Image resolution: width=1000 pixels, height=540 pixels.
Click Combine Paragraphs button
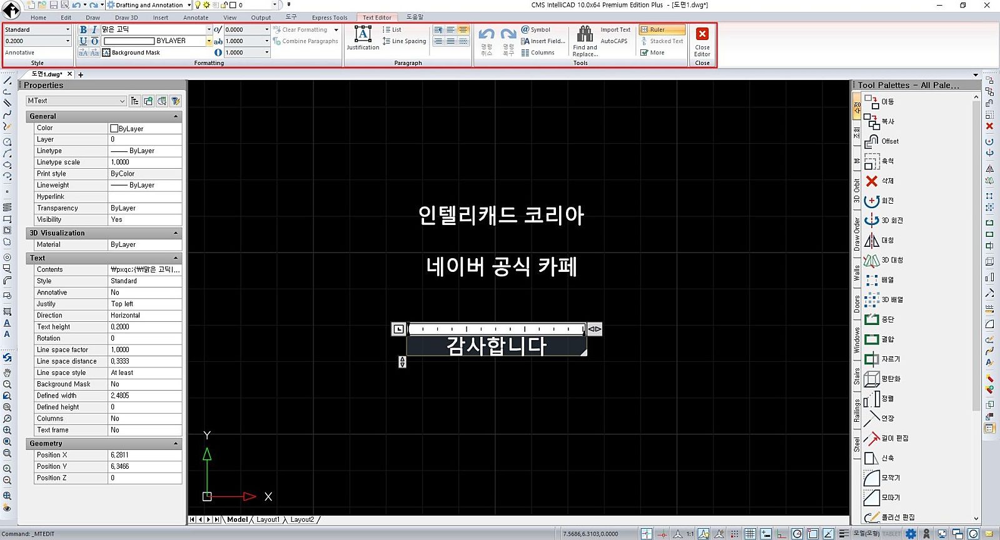point(305,41)
